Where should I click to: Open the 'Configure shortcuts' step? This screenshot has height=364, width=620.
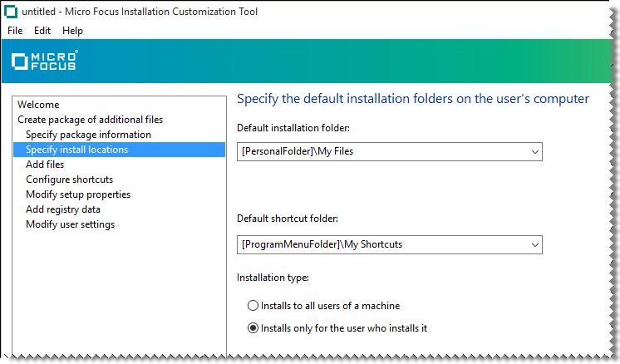69,180
